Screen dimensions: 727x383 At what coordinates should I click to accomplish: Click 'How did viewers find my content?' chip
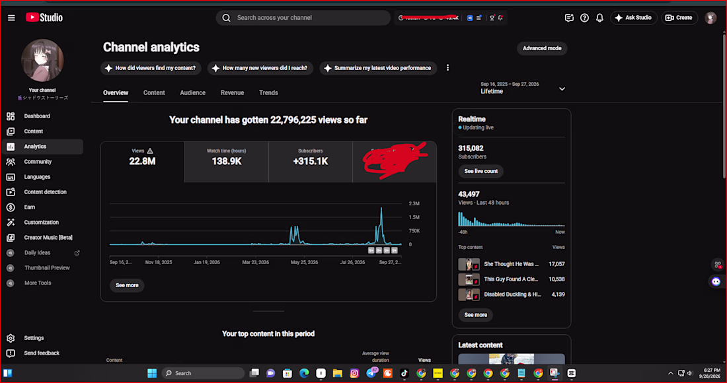tap(151, 68)
